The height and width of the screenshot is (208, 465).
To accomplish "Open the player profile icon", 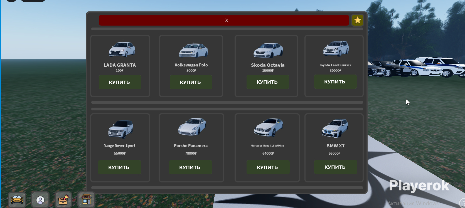I will pos(40,200).
